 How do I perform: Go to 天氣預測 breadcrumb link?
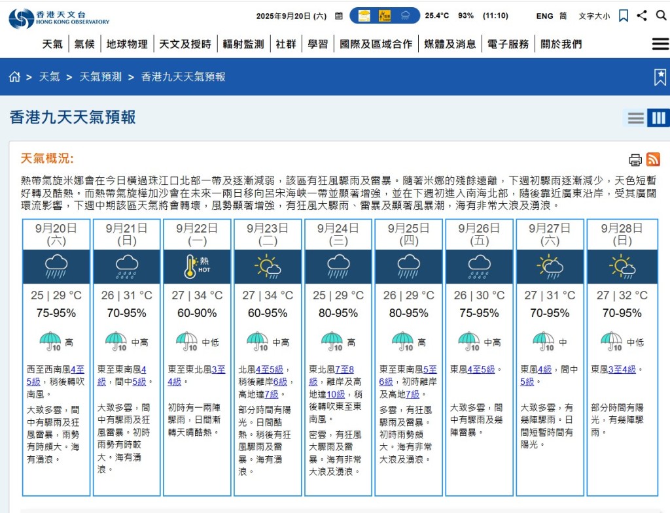pyautogui.click(x=100, y=77)
